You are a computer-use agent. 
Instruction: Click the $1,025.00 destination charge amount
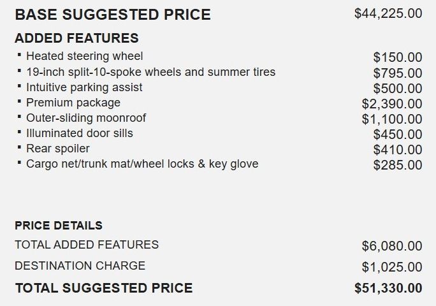392,267
